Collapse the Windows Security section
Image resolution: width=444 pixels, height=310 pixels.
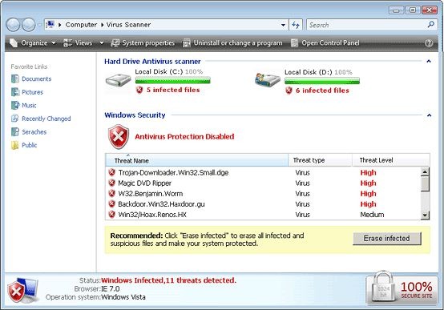point(429,115)
